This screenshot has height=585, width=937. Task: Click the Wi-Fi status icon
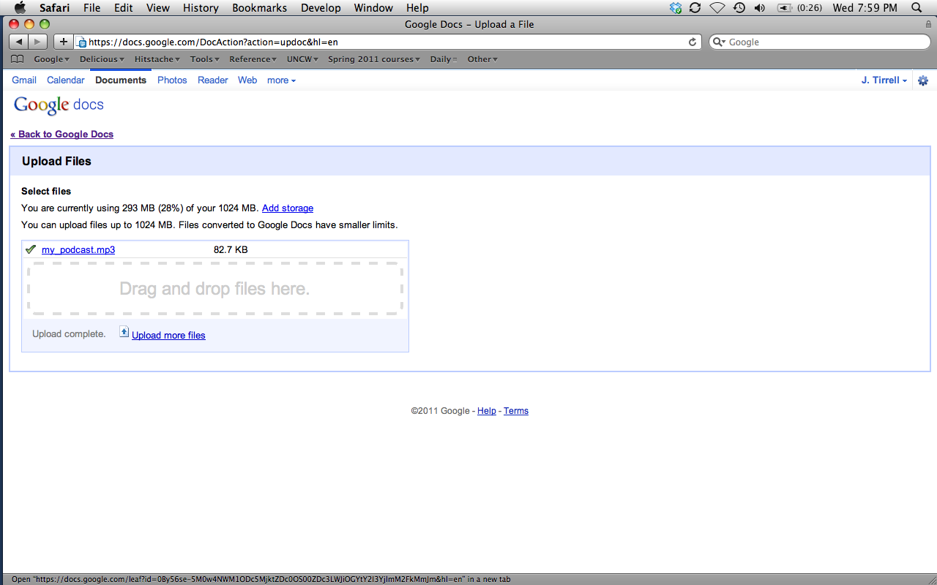click(x=717, y=8)
